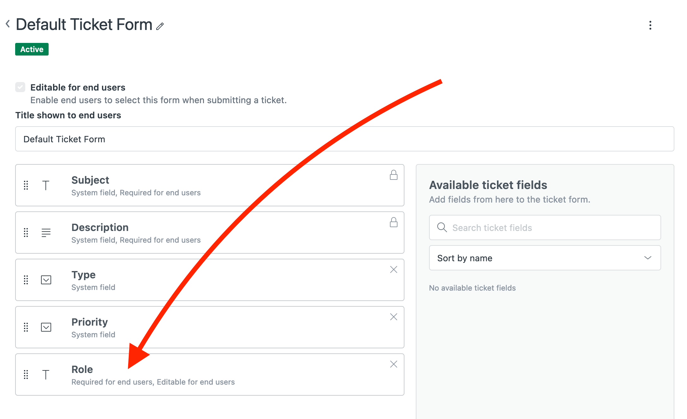Viewport: 687px width, 419px height.
Task: Click the Default Ticket Form title input
Action: (x=189, y=139)
